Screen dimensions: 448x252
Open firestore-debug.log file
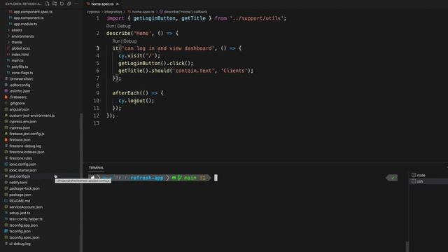click(x=25, y=146)
